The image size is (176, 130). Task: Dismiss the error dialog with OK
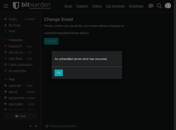coord(59,73)
